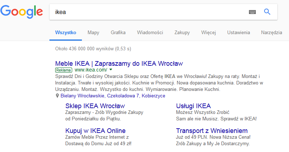Open the Narzędzia search tools
The height and width of the screenshot is (152, 289).
271,32
